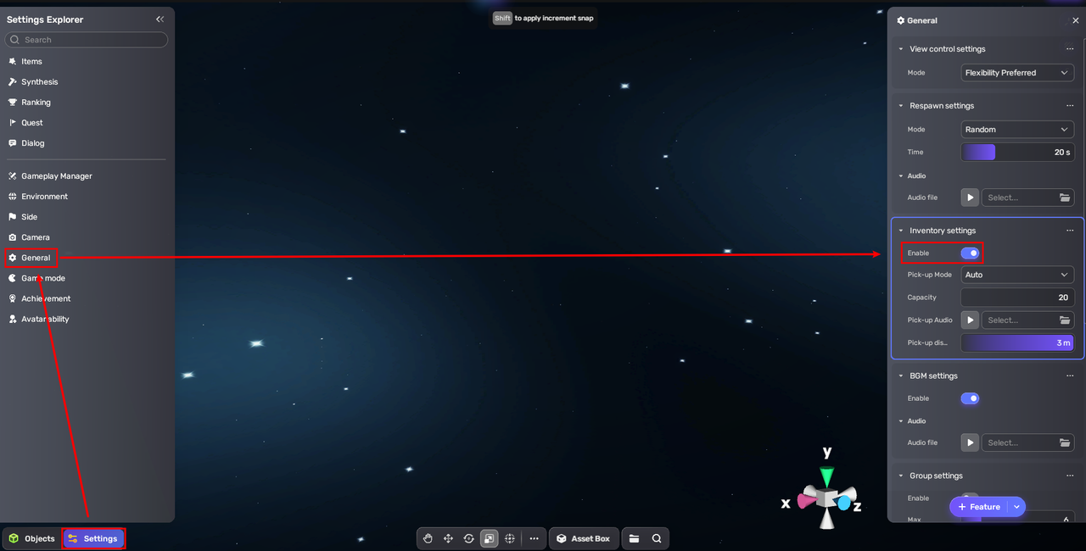Image resolution: width=1086 pixels, height=551 pixels.
Task: Select the rotate tool in bottom toolbar
Action: click(x=469, y=538)
